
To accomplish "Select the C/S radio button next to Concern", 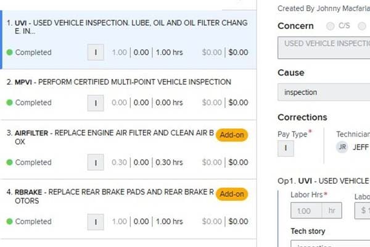I will [330, 26].
